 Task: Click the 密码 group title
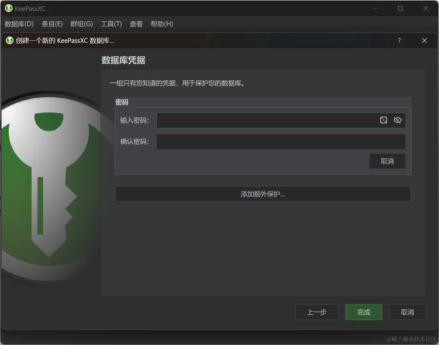pos(122,102)
